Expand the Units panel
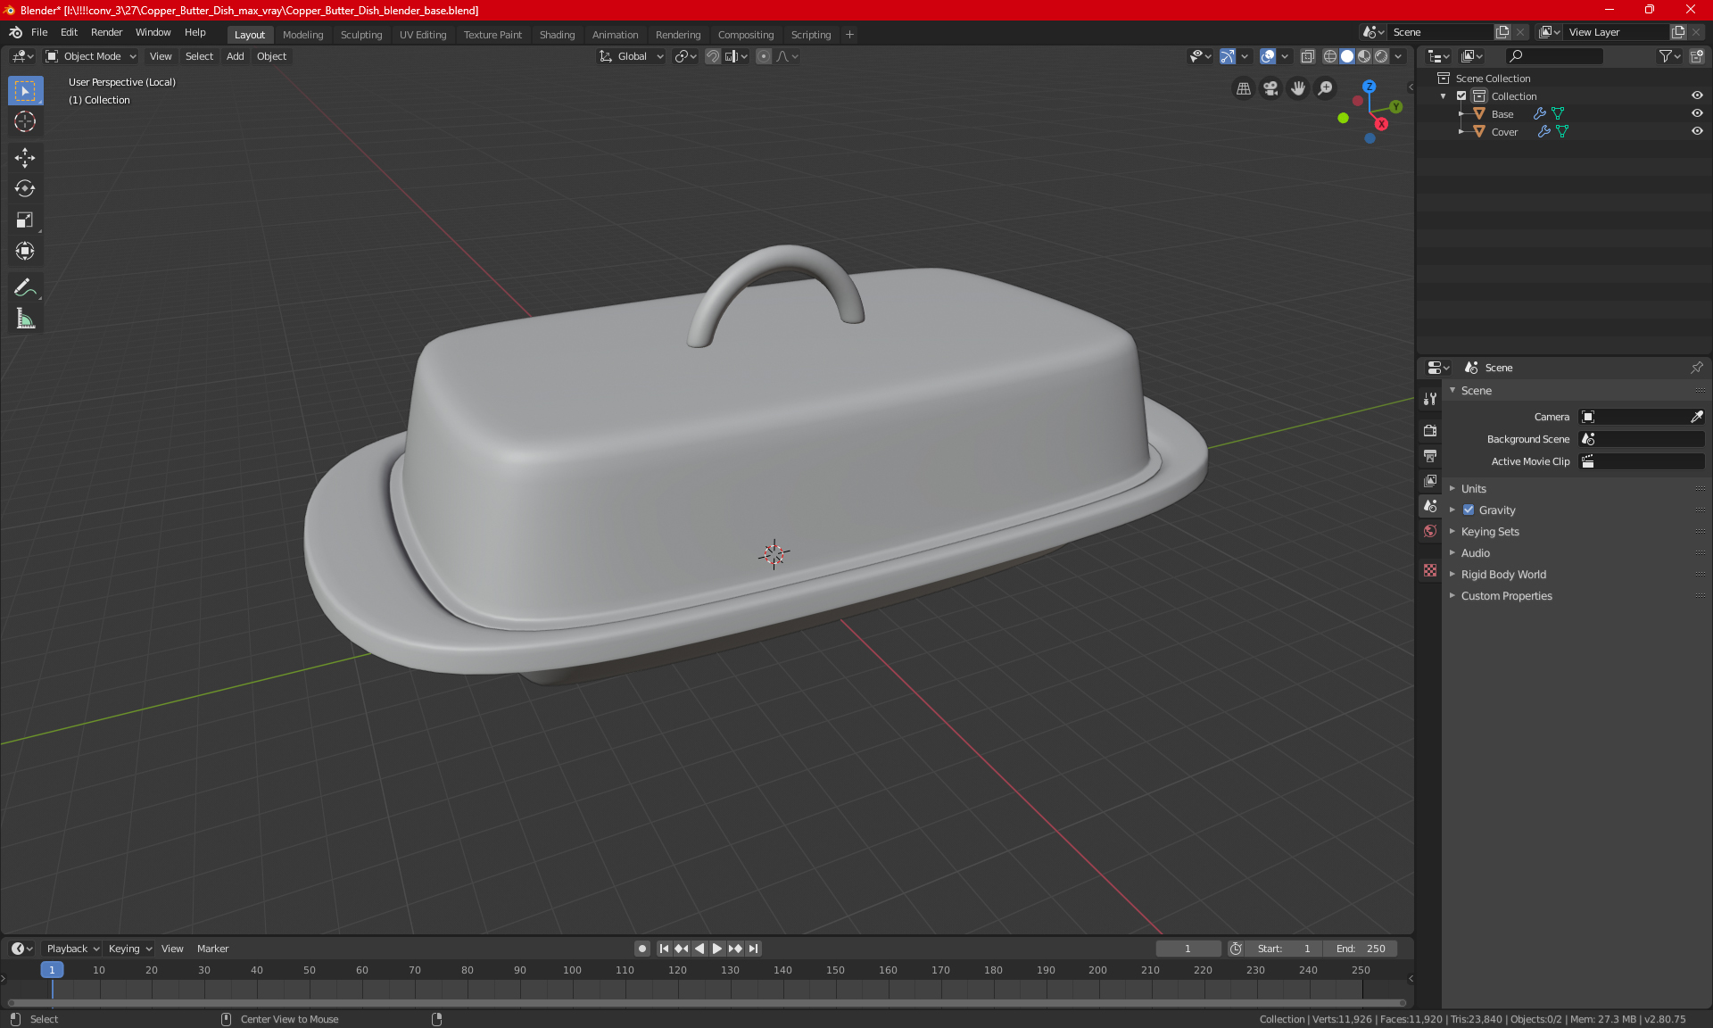 pos(1474,489)
